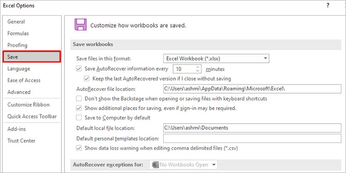The height and width of the screenshot is (173, 346).
Task: Click the 'AutoRecover file location:' label
Action: click(x=106, y=89)
